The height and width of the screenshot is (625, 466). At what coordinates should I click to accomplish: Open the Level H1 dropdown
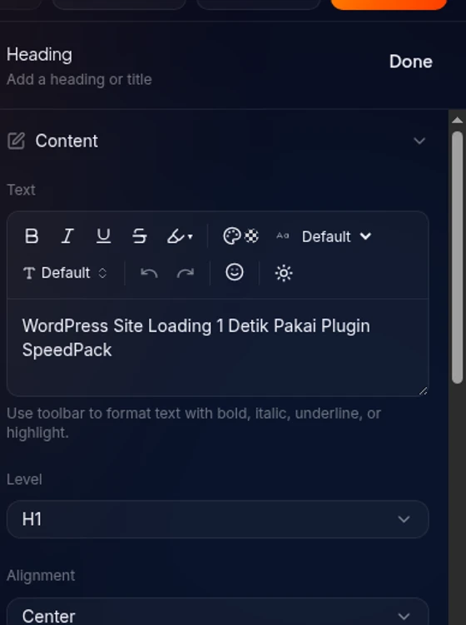coord(218,519)
